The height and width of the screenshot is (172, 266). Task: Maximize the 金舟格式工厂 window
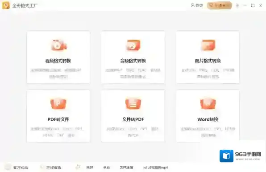tap(253, 5)
